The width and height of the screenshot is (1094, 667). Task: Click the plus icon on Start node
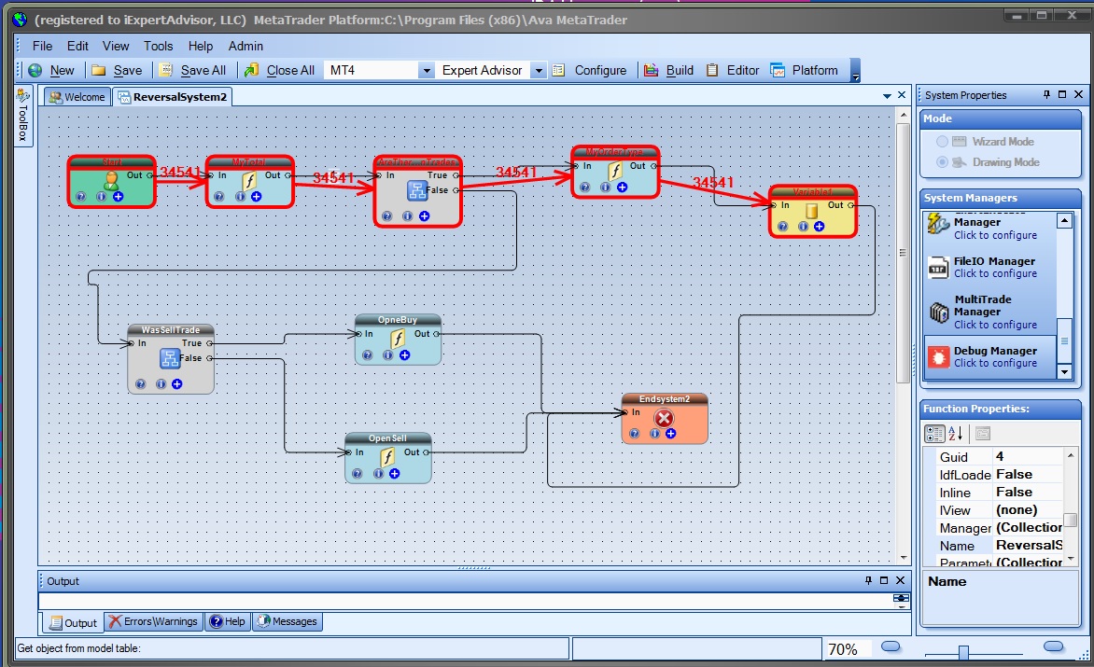(x=118, y=197)
